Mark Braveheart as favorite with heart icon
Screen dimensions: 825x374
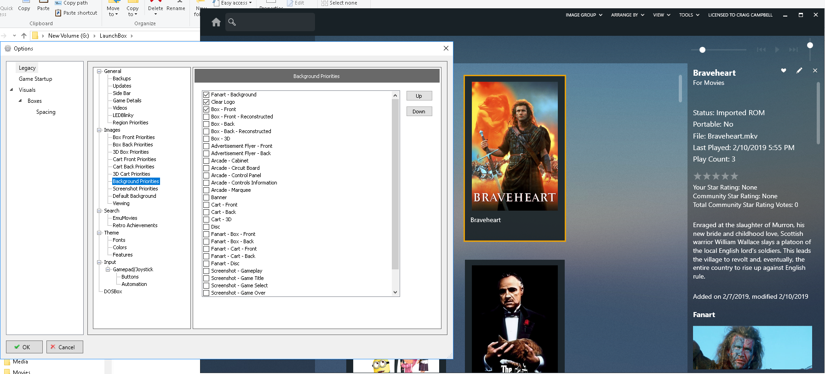point(784,70)
